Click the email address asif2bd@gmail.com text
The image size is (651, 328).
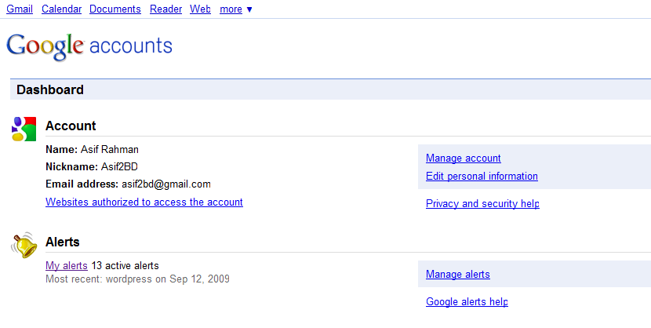[165, 184]
